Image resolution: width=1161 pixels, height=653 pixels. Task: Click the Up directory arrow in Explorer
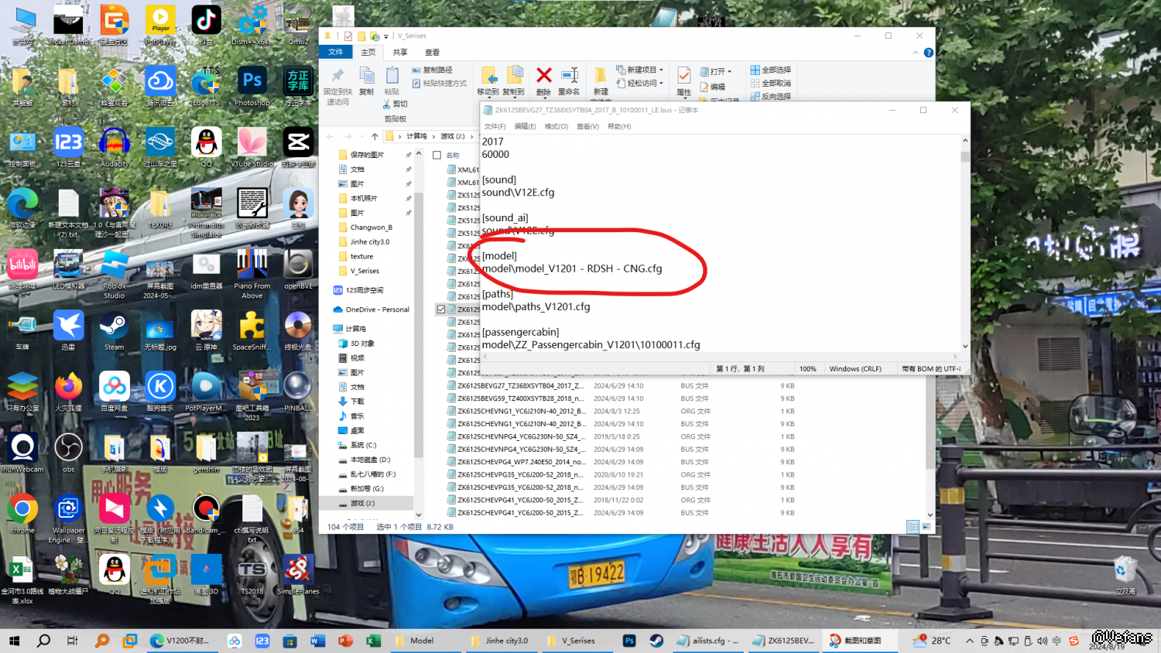tap(375, 136)
